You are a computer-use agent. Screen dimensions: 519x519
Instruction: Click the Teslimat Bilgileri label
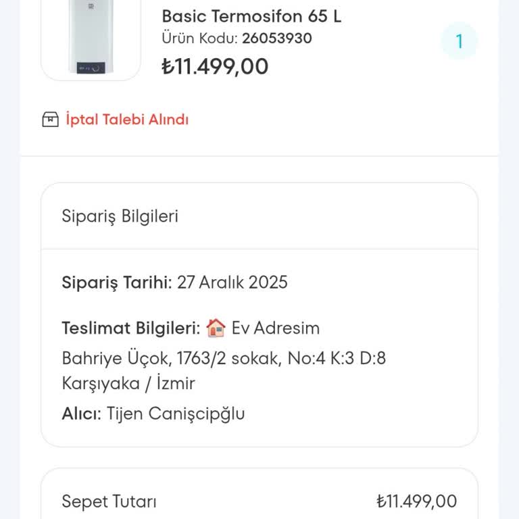pyautogui.click(x=131, y=328)
